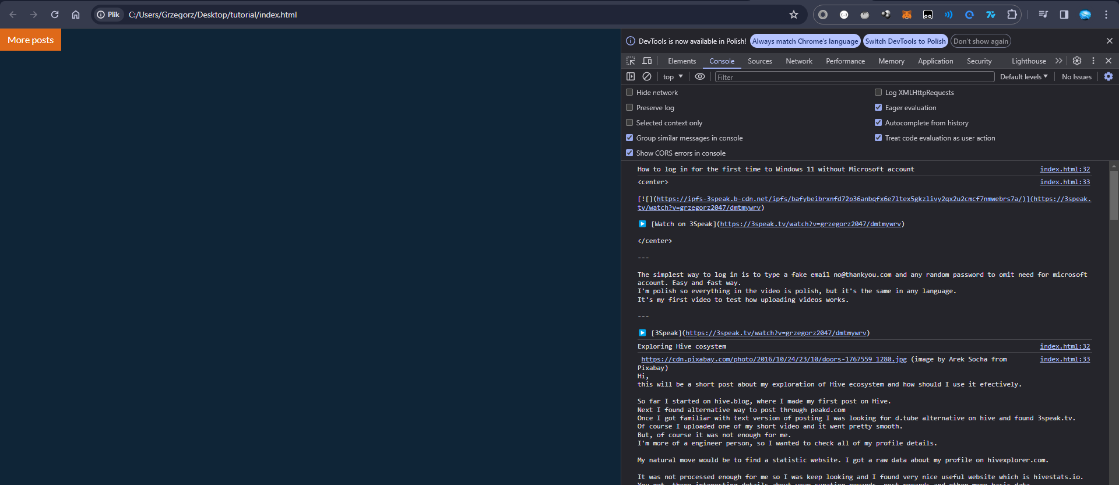Screen dimensions: 1119x485
Task: Switch to the Performance tab
Action: (845, 61)
